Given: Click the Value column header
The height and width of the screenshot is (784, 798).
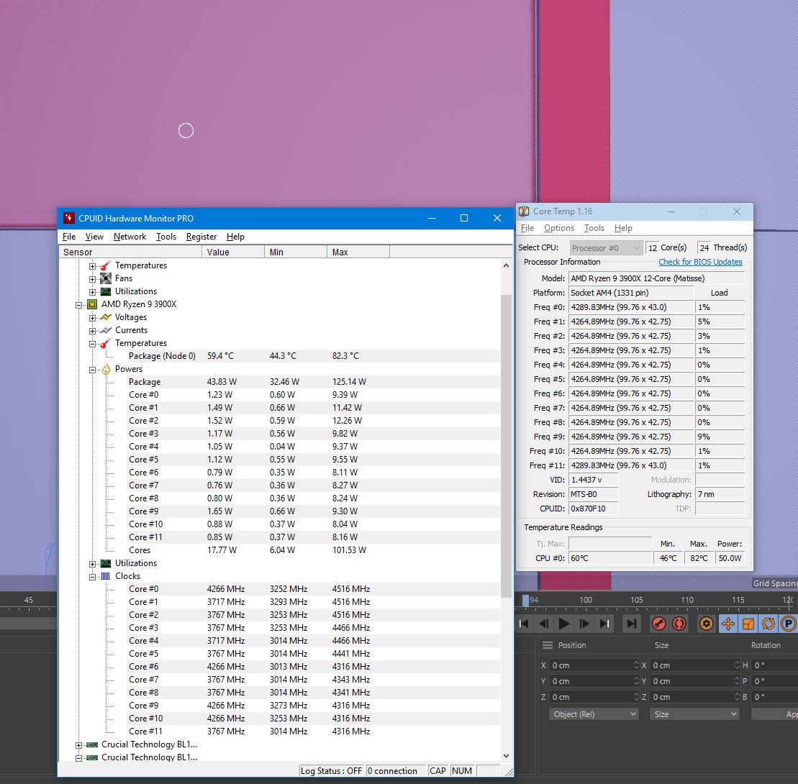Looking at the screenshot, I should tap(233, 252).
